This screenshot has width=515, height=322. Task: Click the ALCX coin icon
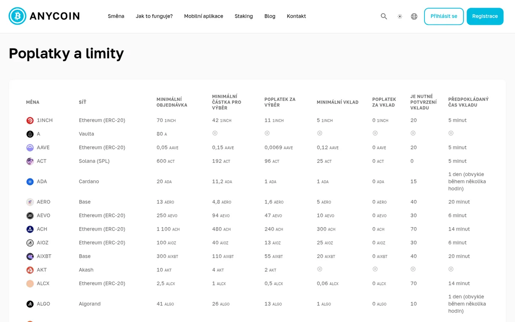(x=30, y=283)
